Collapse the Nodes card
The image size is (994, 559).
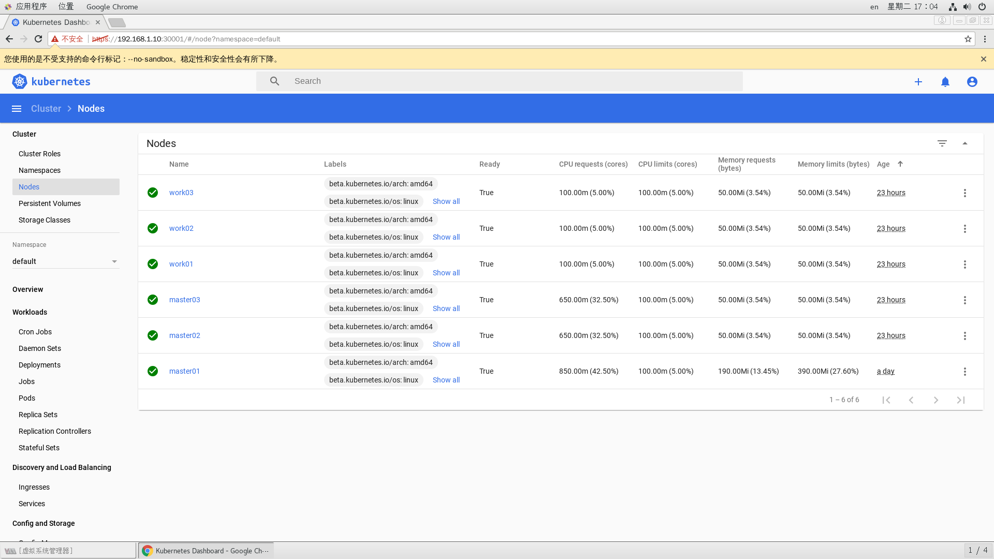[x=964, y=143]
